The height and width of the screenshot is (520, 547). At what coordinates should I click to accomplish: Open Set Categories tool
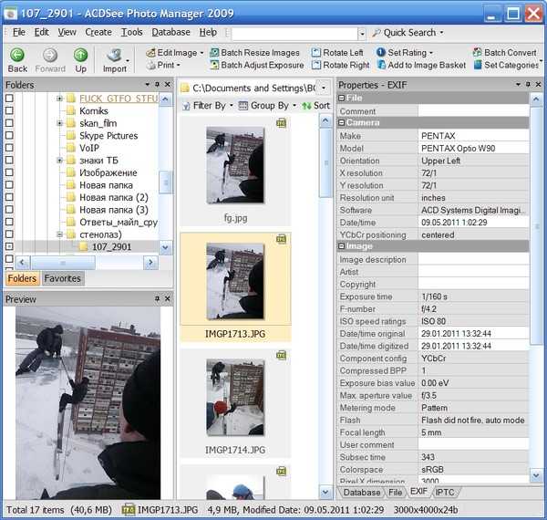pos(508,65)
